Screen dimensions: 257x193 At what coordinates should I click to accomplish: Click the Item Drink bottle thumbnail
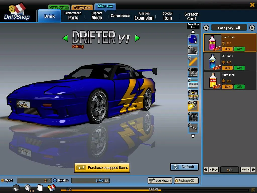pos(212,43)
